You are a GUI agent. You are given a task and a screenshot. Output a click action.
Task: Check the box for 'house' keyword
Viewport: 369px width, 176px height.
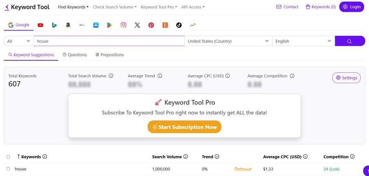click(8, 169)
